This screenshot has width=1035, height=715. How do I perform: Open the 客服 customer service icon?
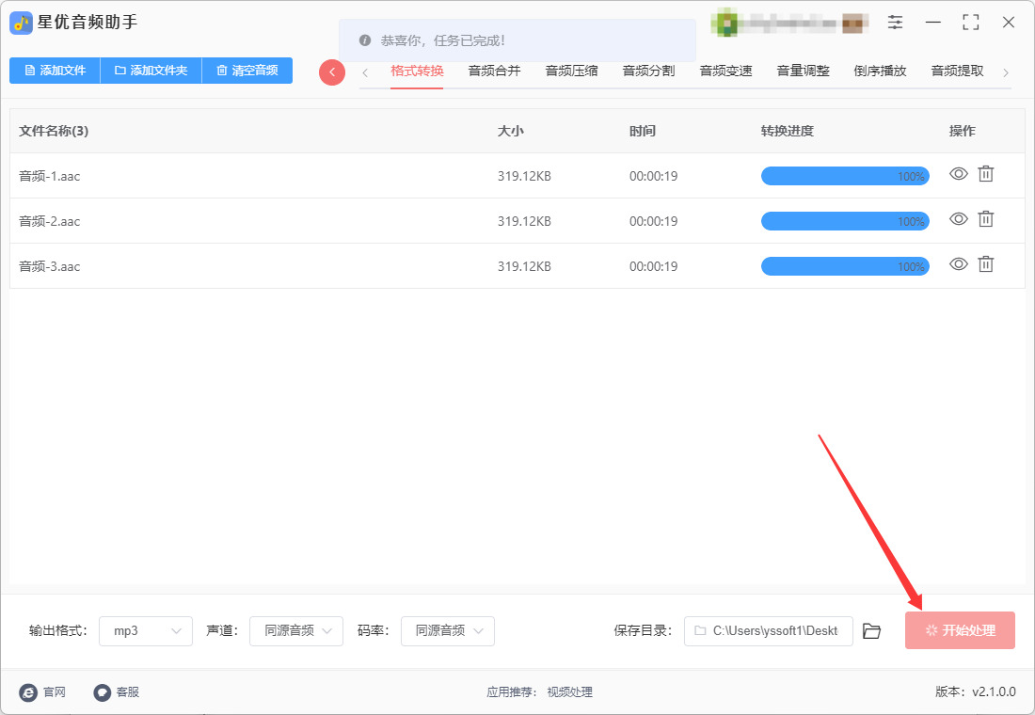click(102, 691)
